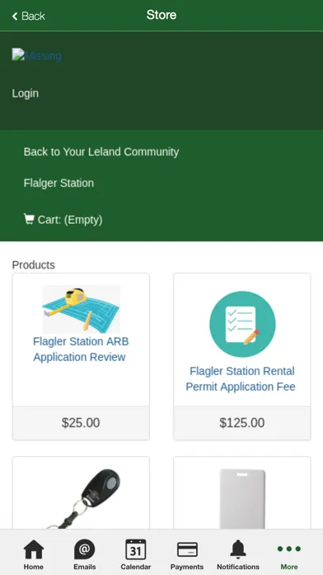Open Flagler Station Rental Permit Application Fee

pos(241,379)
